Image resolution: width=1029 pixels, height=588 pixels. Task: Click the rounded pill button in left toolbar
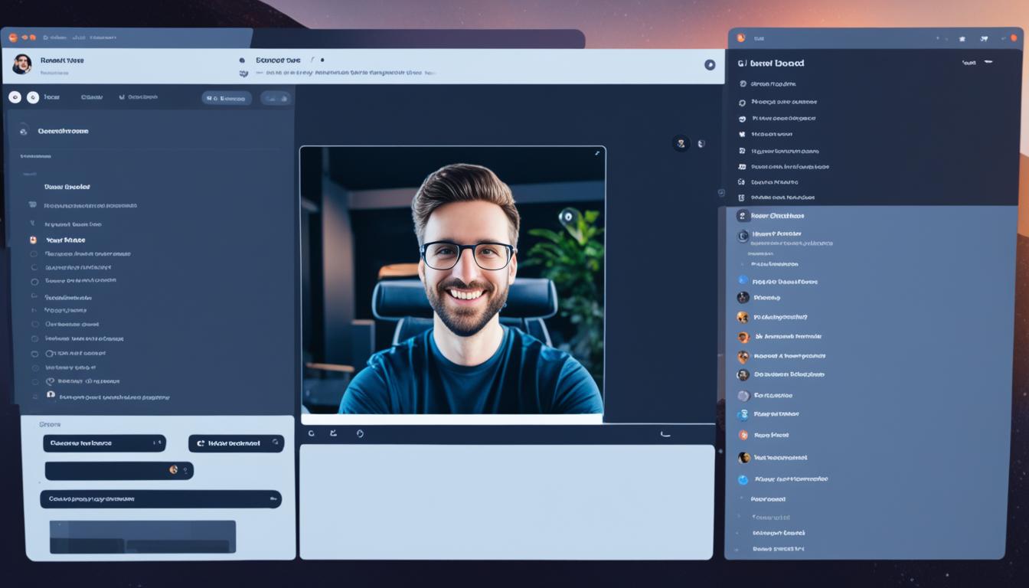tap(226, 98)
